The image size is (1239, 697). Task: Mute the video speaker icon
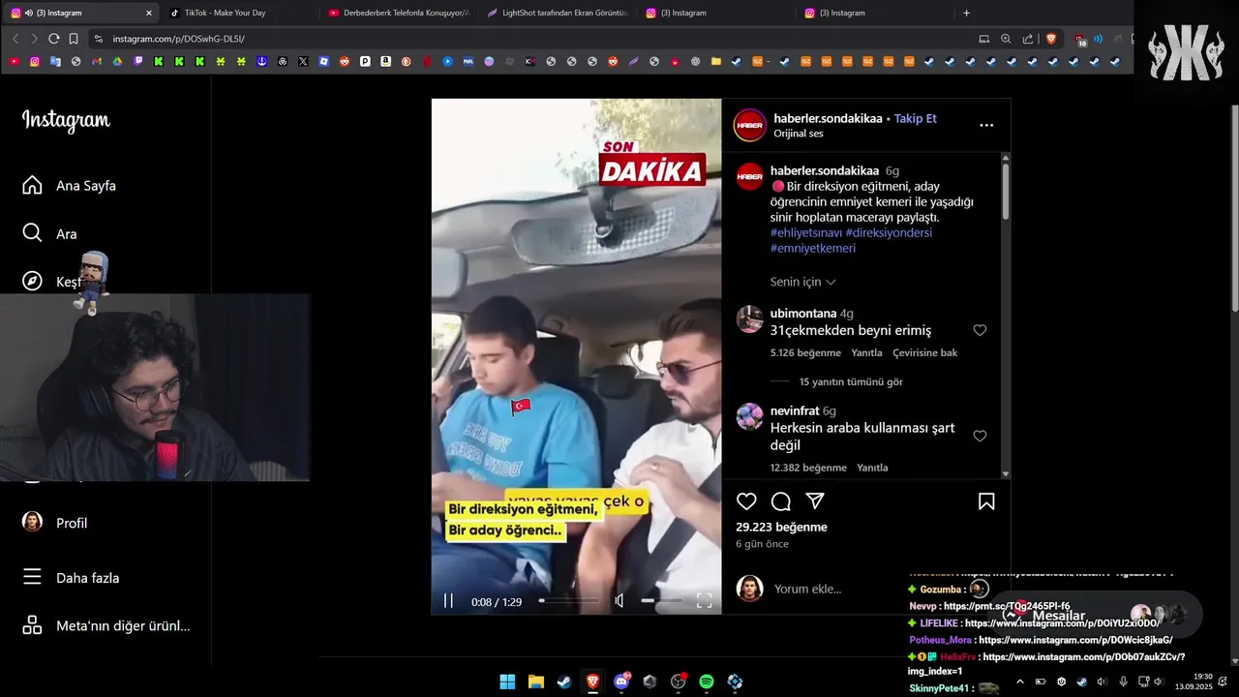[619, 601]
